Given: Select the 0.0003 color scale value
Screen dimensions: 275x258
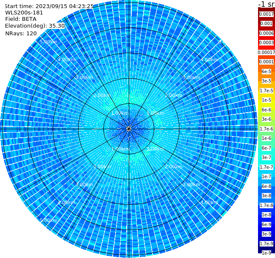Looking at the screenshot, I should (x=266, y=43).
